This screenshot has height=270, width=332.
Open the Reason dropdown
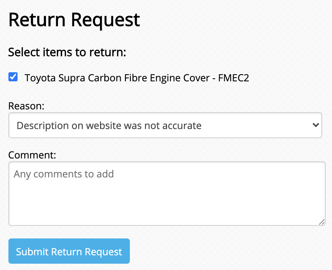pyautogui.click(x=165, y=125)
